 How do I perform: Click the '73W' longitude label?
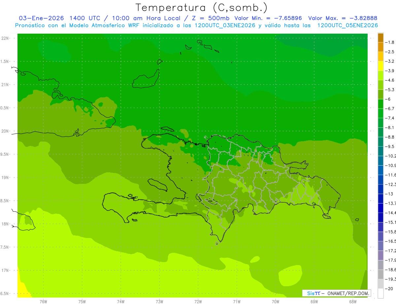[159, 302]
